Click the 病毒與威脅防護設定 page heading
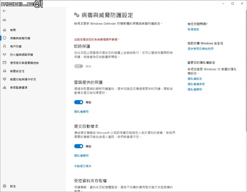Viewport: 247px width, 192px height. click(x=107, y=15)
